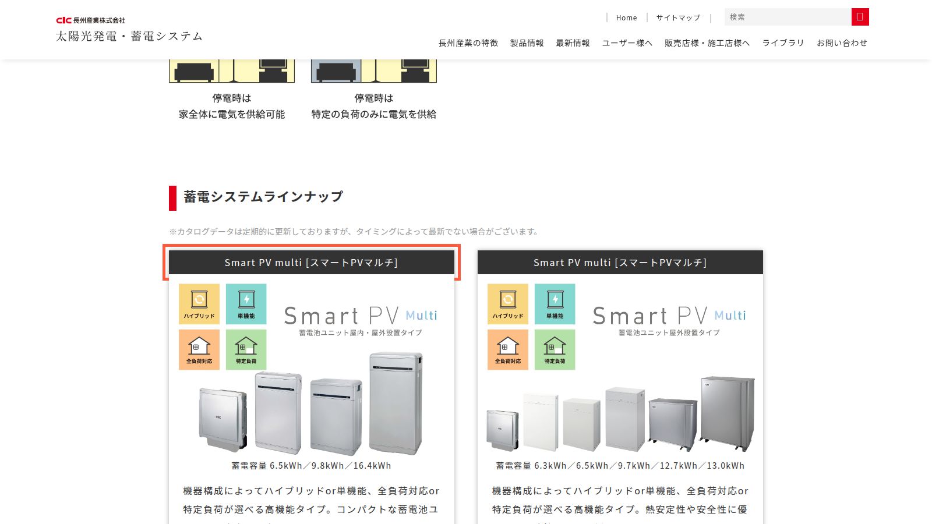Open ライブラリ menu
932x524 pixels.
coord(783,43)
